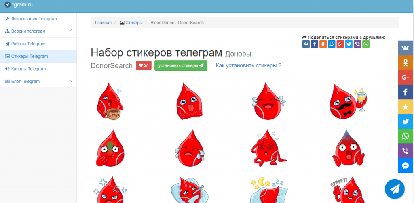
Task: Click the tgram.ru logo in the header
Action: 19,4
